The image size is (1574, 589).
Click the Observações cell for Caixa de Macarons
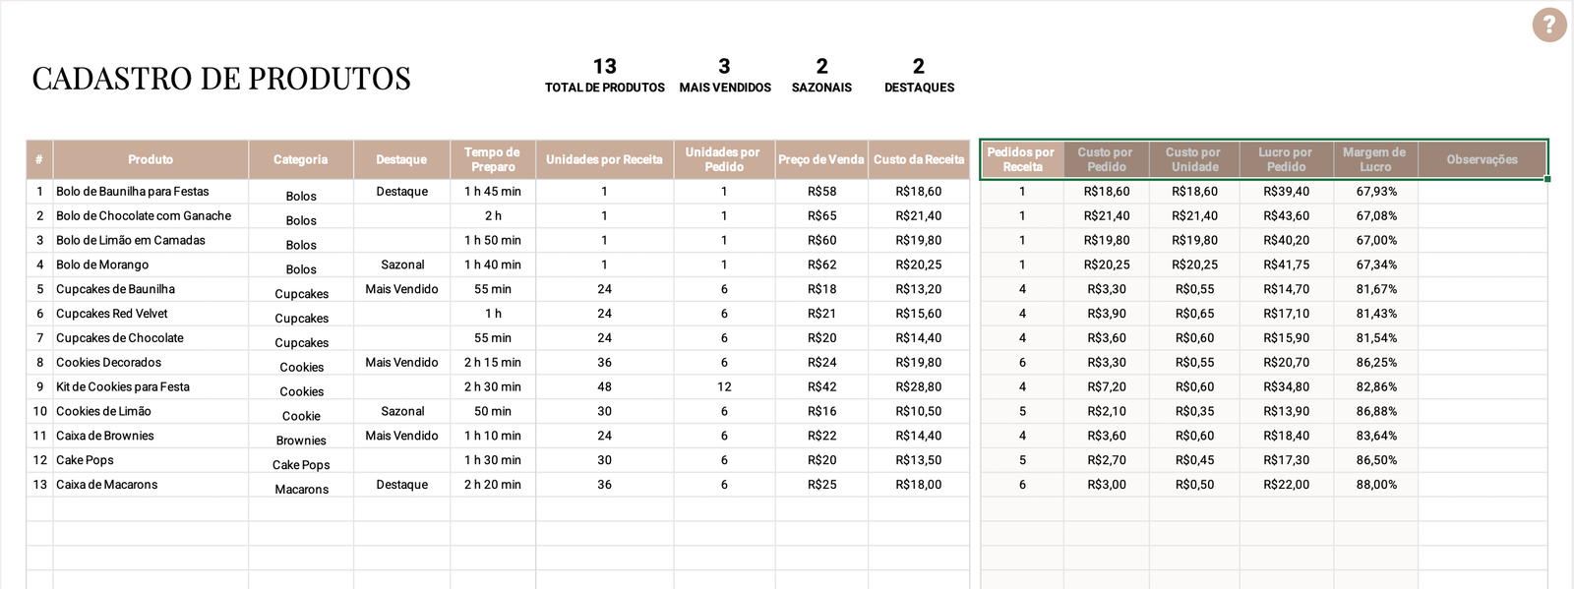coord(1483,485)
